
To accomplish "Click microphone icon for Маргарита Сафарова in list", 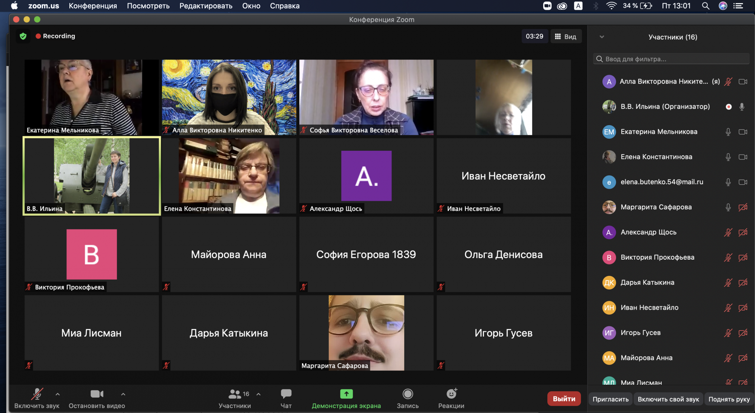I will tap(728, 207).
